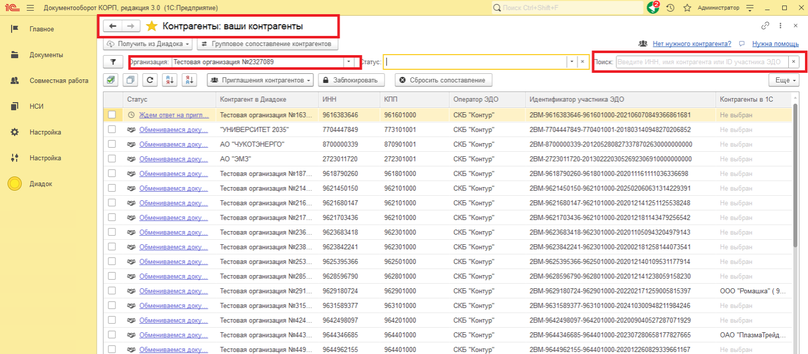Open notifications megaphone icon with badge

click(653, 8)
